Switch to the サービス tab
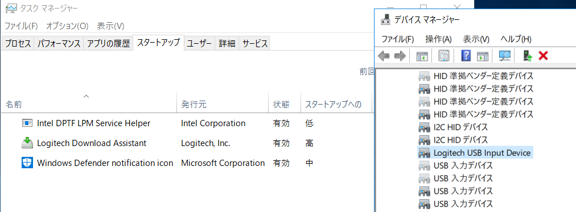Image resolution: width=576 pixels, height=212 pixels. pos(255,44)
